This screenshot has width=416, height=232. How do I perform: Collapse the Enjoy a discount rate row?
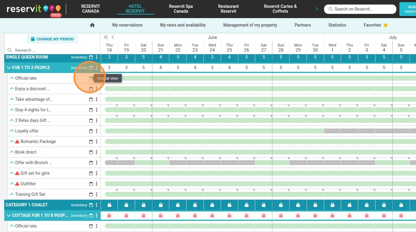tap(12, 89)
